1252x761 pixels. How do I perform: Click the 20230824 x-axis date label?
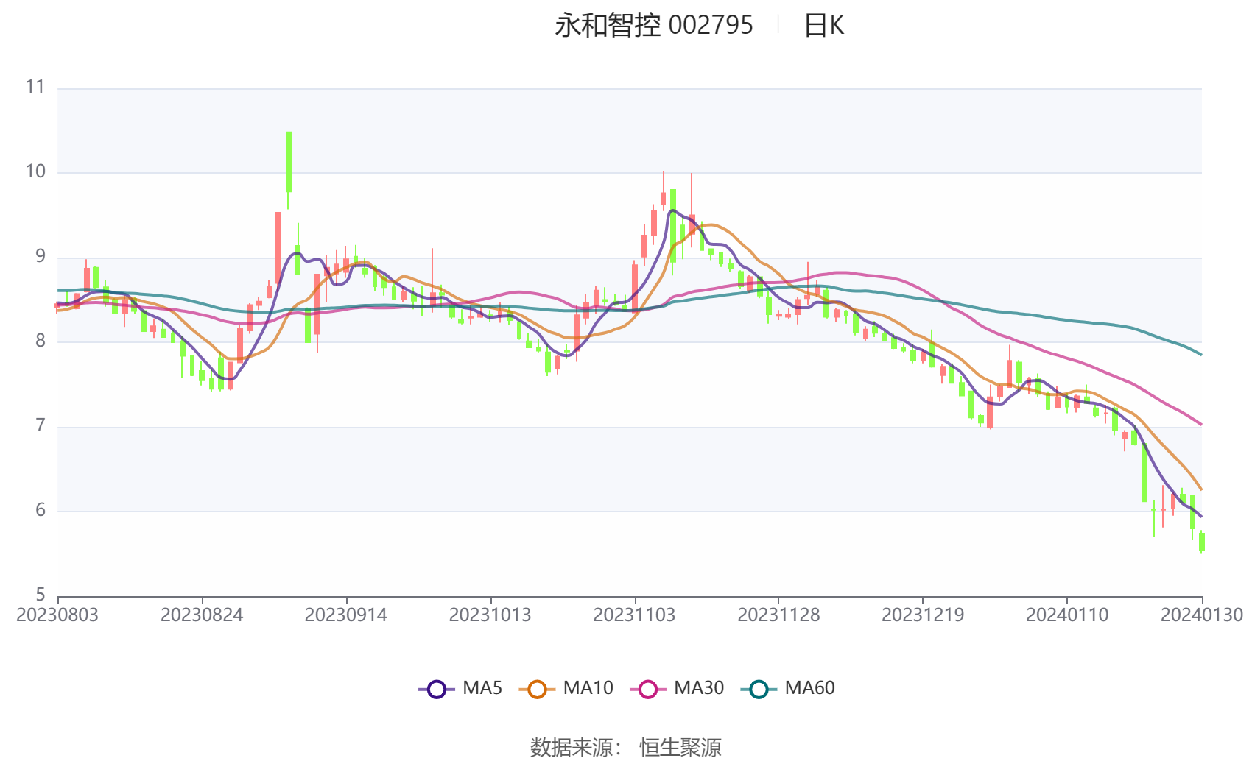[x=202, y=615]
